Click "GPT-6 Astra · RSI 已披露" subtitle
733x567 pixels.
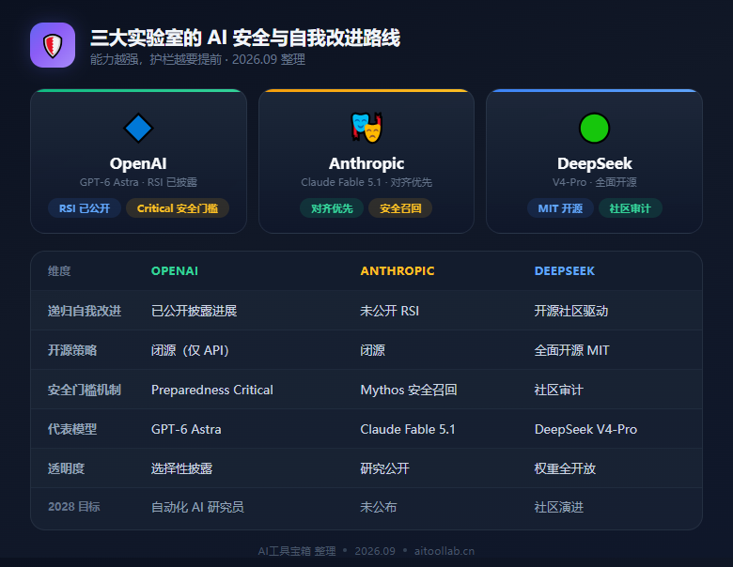(138, 182)
